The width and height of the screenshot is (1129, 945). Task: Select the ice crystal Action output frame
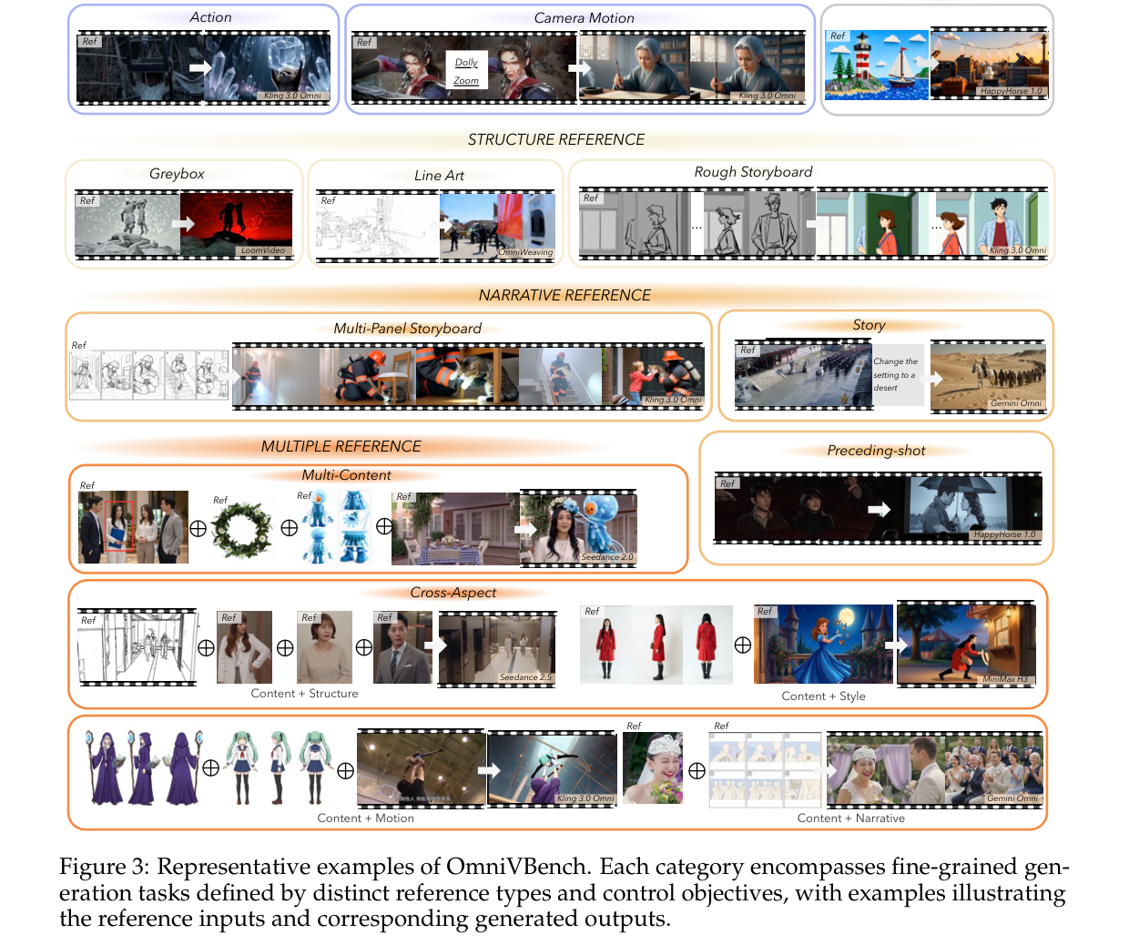[267, 69]
